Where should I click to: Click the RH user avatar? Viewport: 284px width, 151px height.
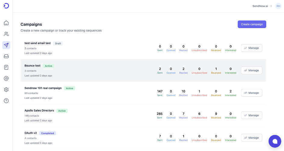278,6
